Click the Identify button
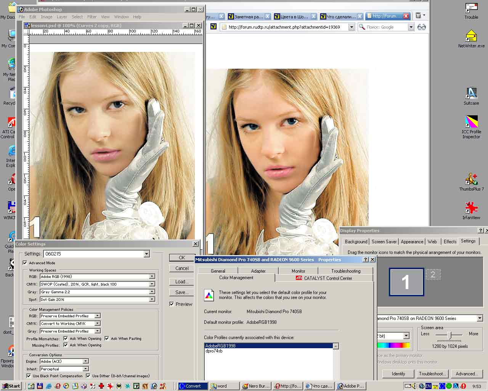488x391 pixels. 398,374
